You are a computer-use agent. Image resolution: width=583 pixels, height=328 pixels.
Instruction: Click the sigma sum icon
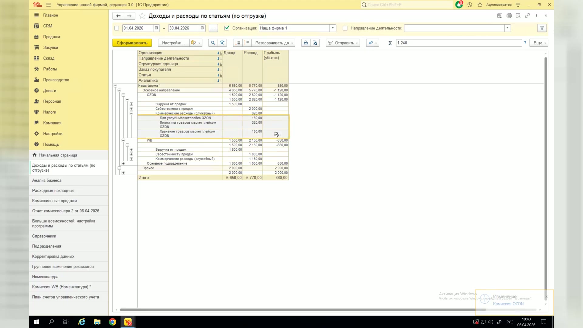(390, 43)
